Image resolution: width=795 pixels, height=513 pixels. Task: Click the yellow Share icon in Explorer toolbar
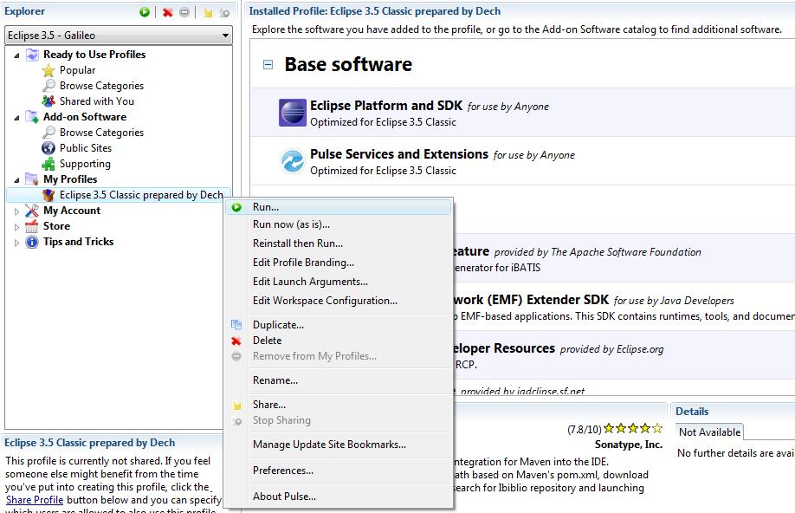(x=208, y=12)
